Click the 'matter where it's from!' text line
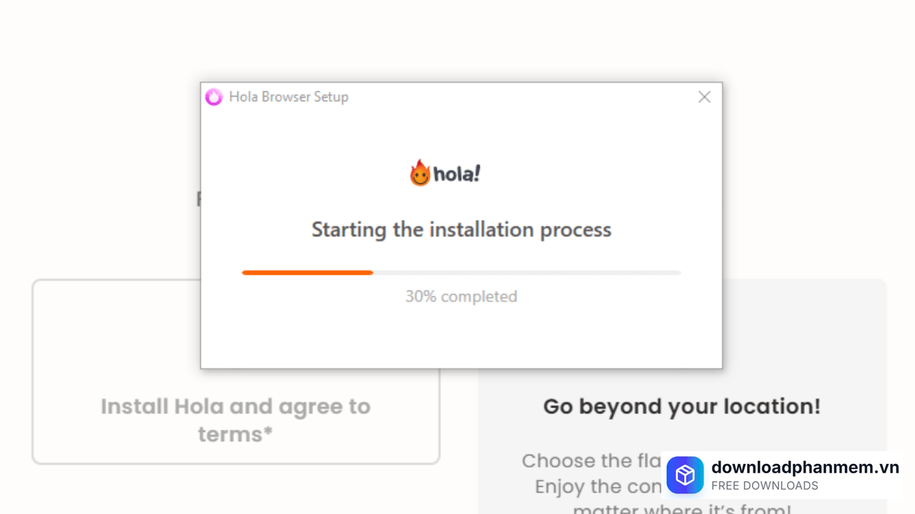The width and height of the screenshot is (915, 514). 681,508
